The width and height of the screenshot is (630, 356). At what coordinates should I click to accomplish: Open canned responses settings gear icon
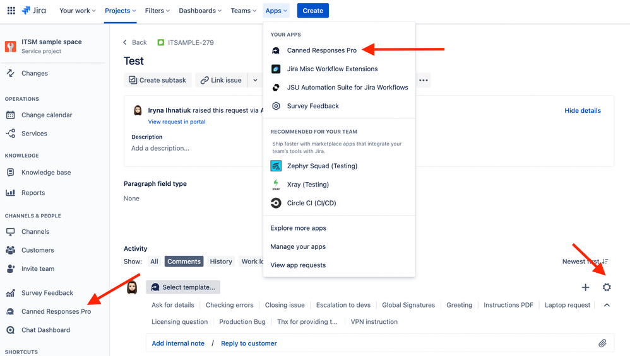pos(607,287)
